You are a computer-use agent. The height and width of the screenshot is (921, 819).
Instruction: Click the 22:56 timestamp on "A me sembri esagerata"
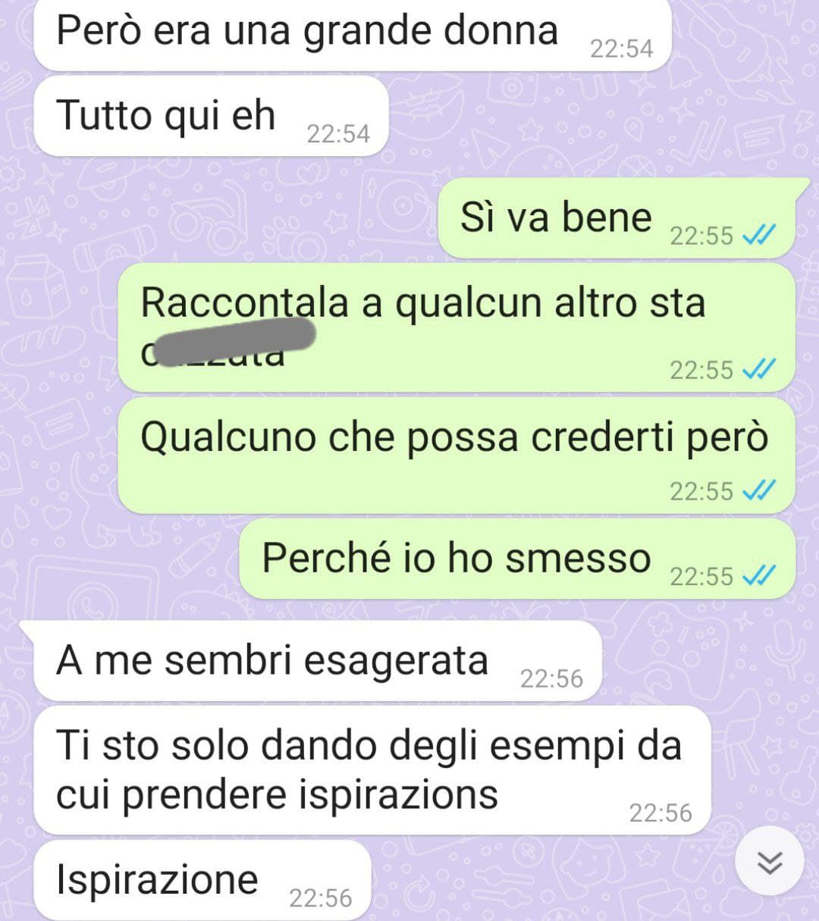[x=551, y=678]
